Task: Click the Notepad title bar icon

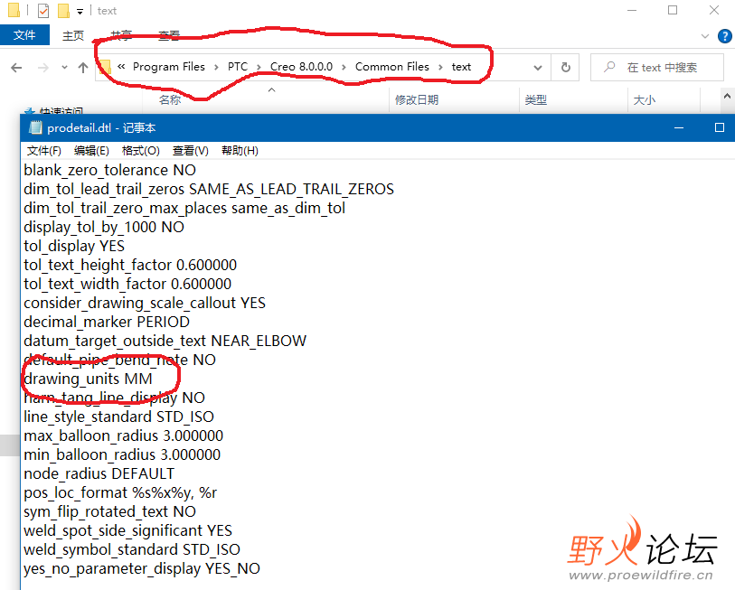Action: pos(35,127)
